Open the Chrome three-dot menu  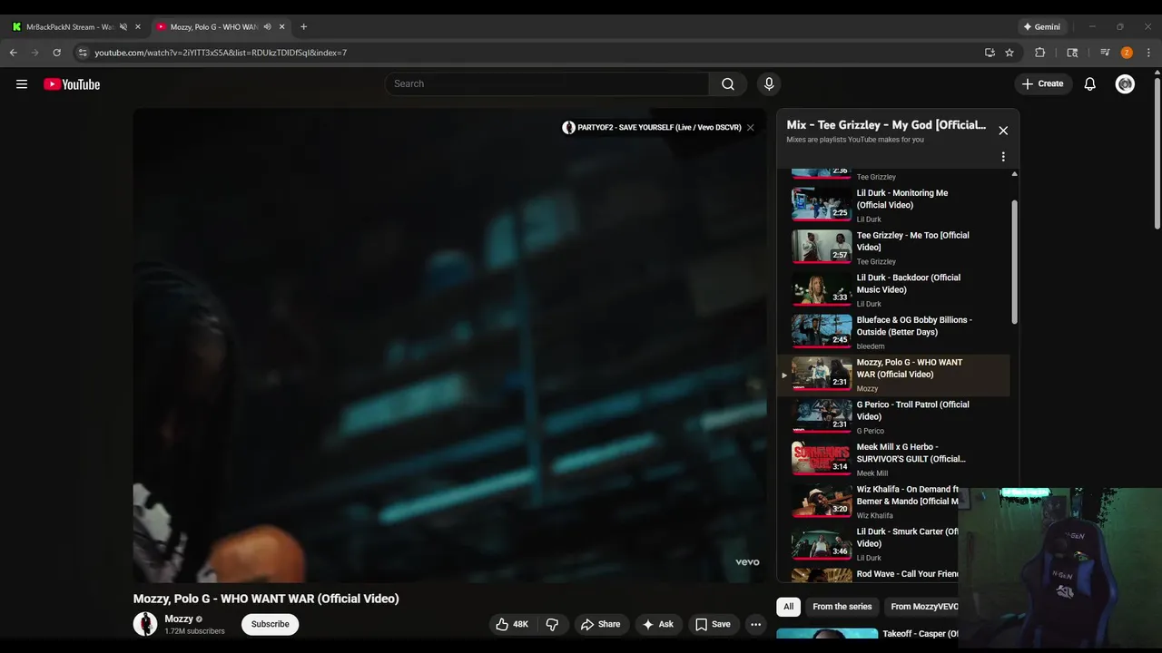point(1148,53)
